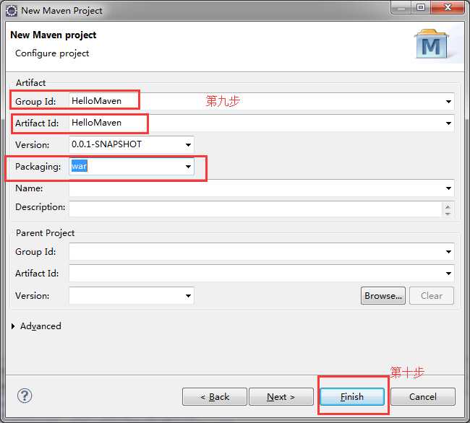Screen dimensions: 470x423
Task: Click the Eclipse icon in title bar
Action: pyautogui.click(x=12, y=11)
